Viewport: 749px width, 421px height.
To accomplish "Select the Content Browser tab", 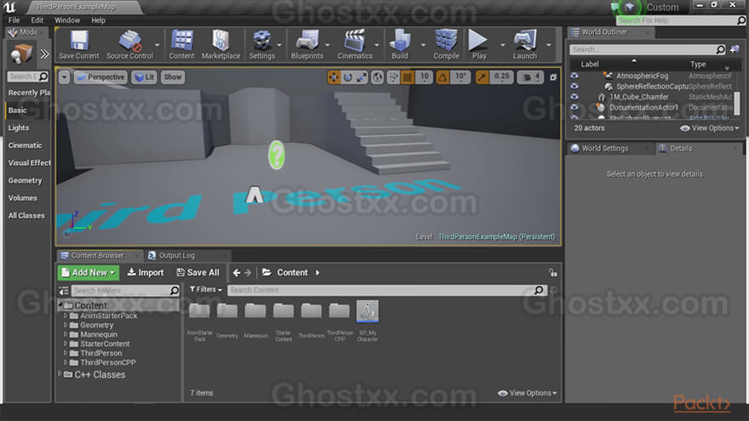I will click(x=97, y=255).
